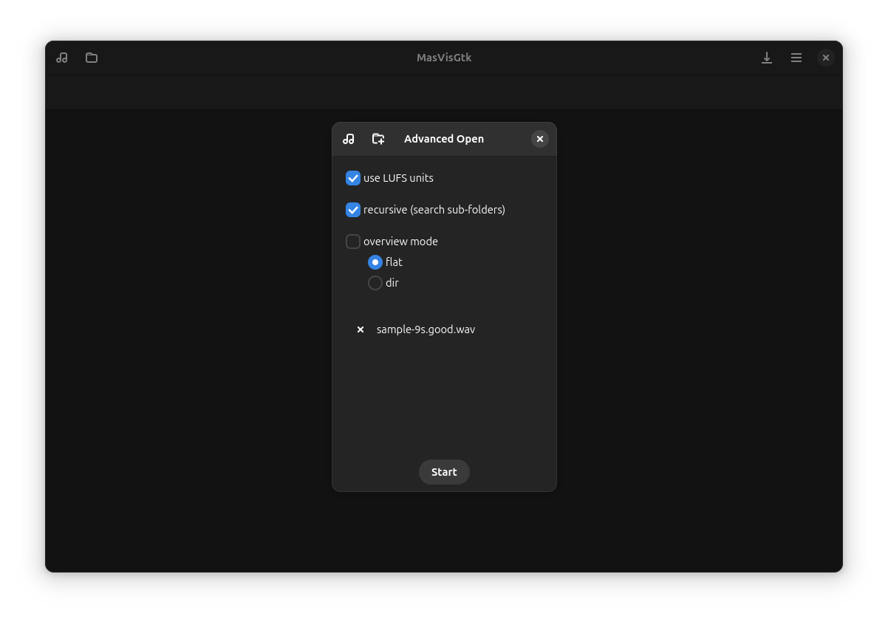Click the download/save icon in header
This screenshot has height=622, width=888.
click(767, 58)
